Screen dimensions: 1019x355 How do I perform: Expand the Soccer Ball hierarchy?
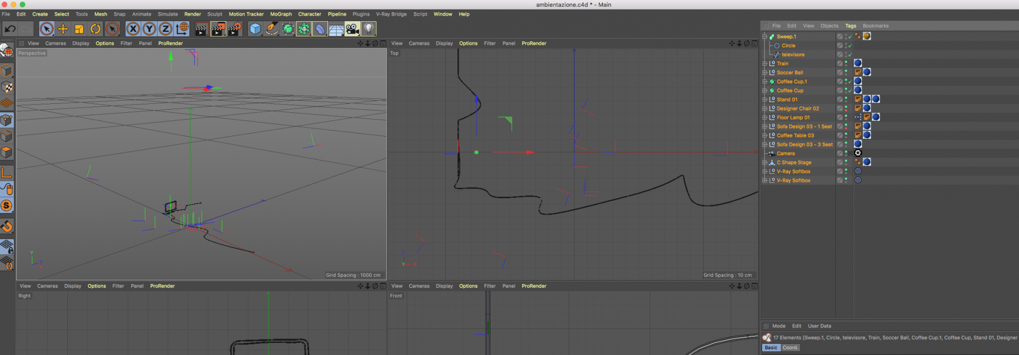[x=765, y=73]
